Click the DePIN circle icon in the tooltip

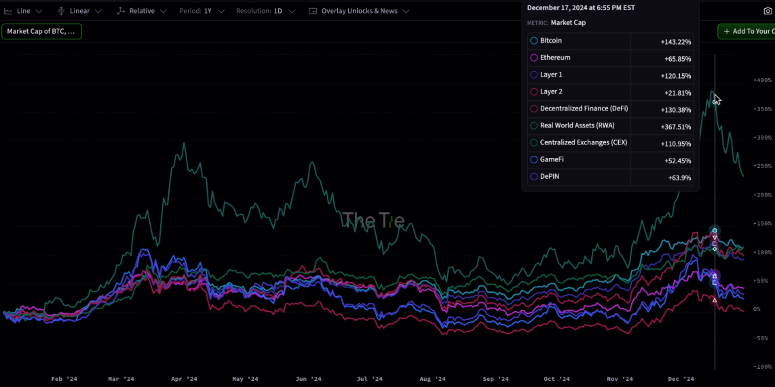coord(534,177)
